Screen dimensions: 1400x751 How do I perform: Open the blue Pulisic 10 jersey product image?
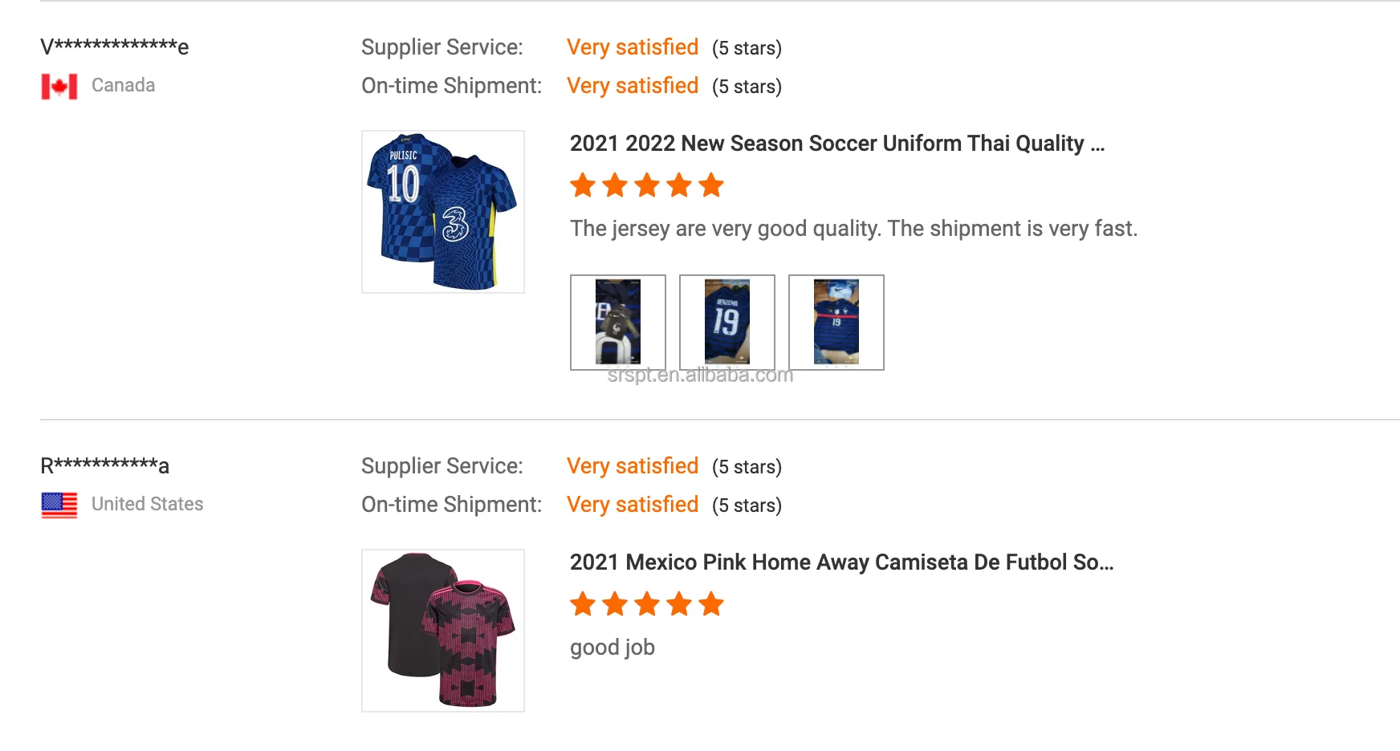coord(443,212)
